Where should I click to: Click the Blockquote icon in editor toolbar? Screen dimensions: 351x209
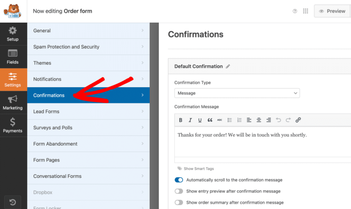click(x=210, y=120)
